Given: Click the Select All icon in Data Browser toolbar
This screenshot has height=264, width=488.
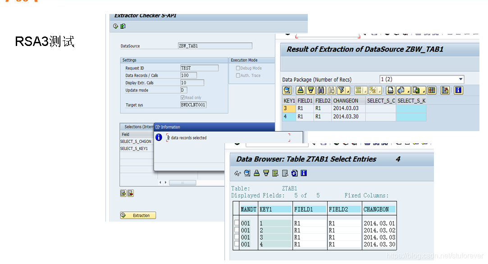Looking at the screenshot, I should (275, 173).
